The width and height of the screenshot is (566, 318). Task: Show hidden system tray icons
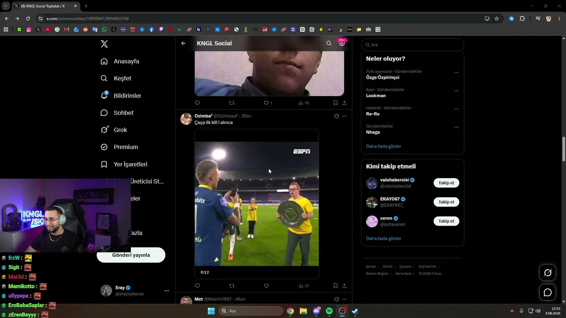pos(512,311)
